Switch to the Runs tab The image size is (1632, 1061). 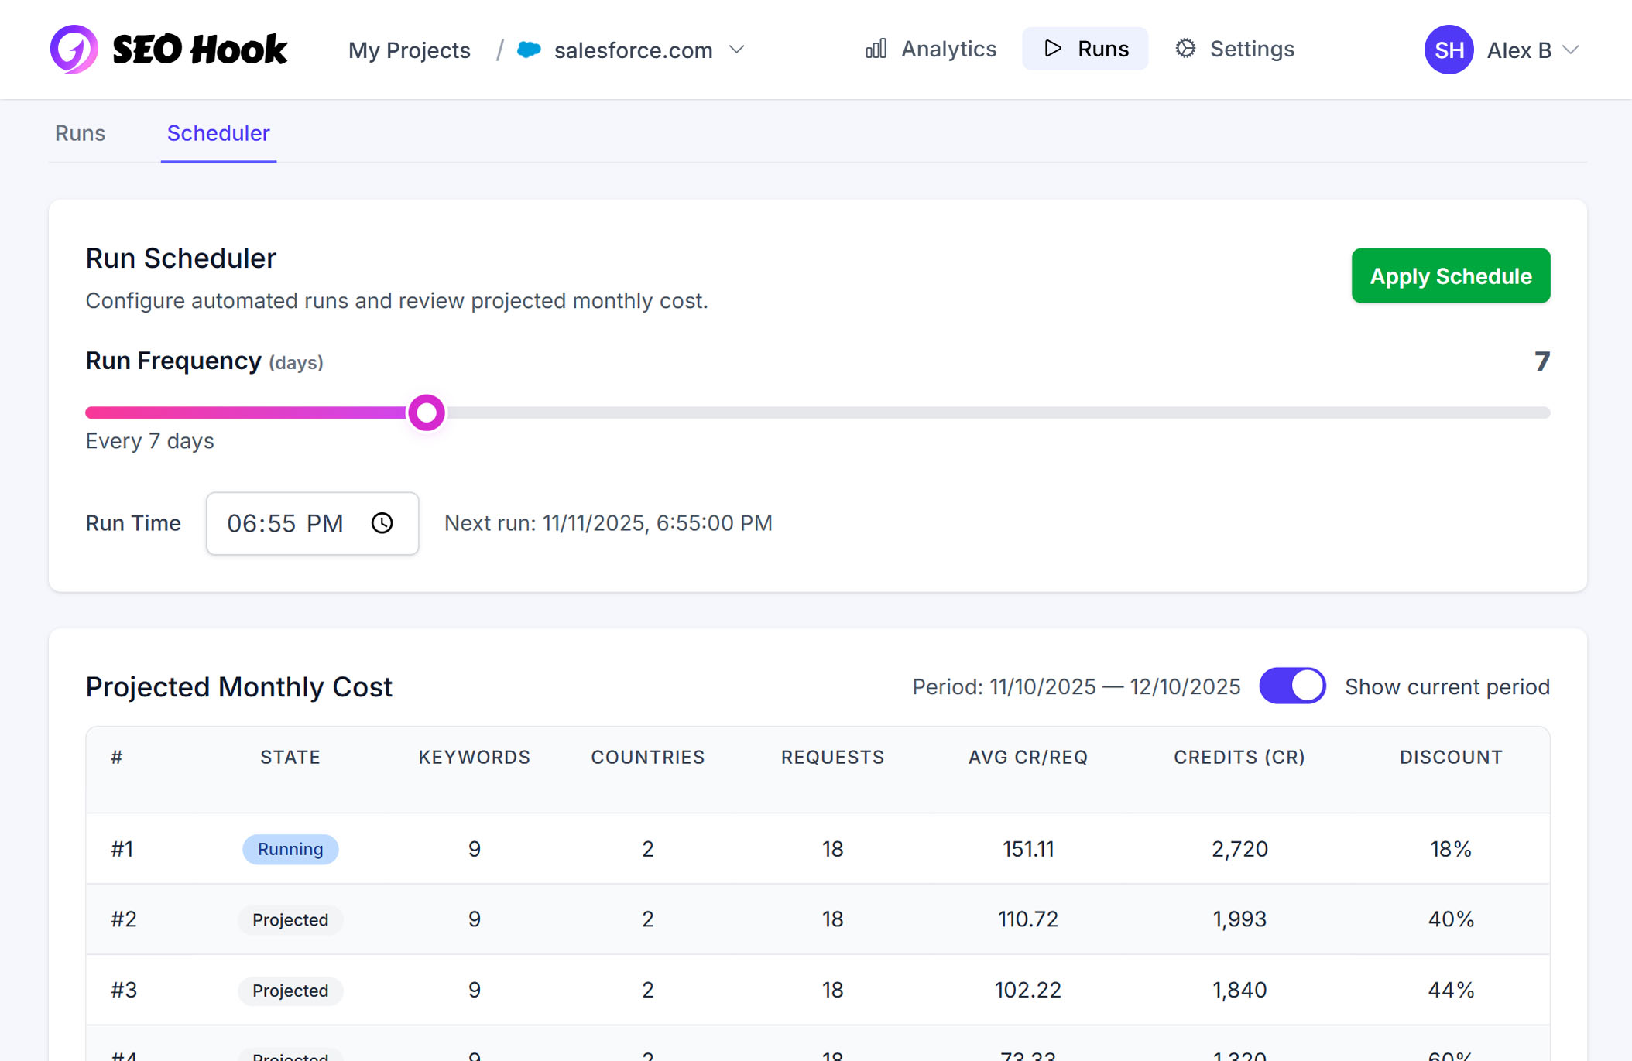[x=80, y=133]
